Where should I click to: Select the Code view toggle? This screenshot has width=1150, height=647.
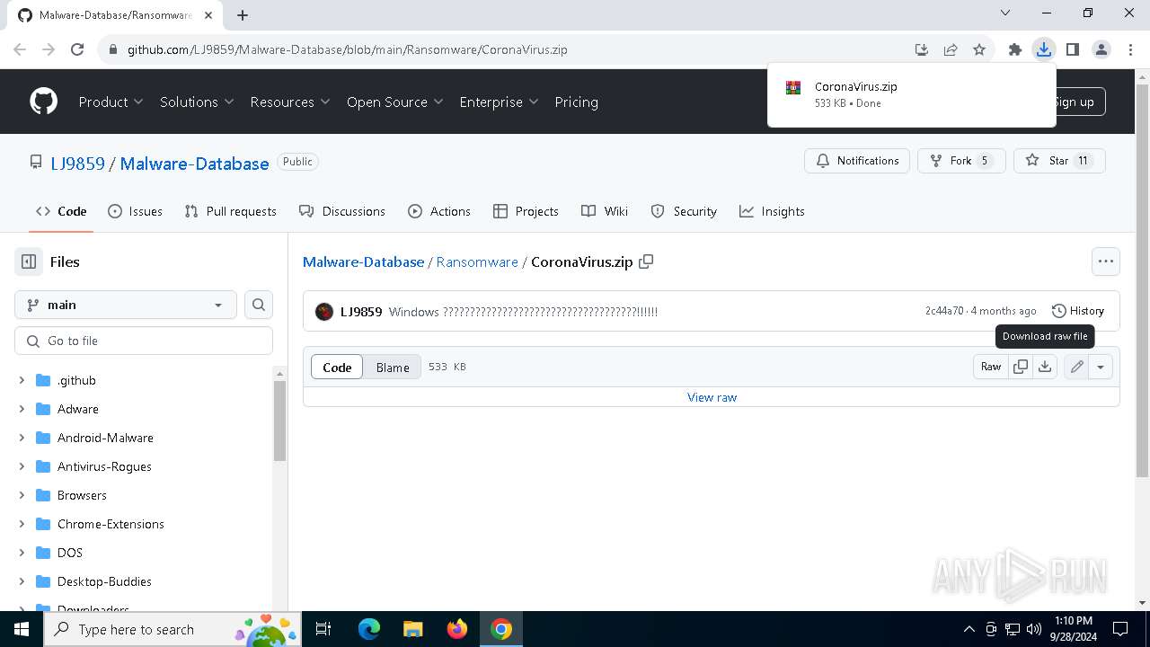click(337, 367)
